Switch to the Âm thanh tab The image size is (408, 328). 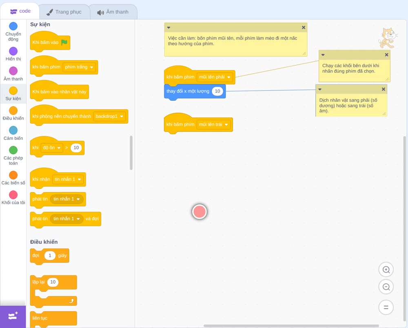coord(113,12)
